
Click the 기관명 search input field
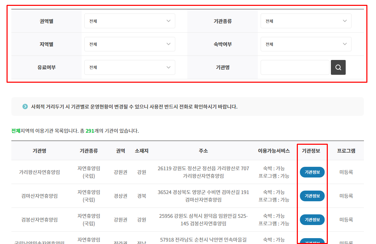tap(295, 67)
